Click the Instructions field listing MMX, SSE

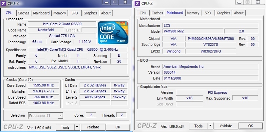tap(78, 69)
